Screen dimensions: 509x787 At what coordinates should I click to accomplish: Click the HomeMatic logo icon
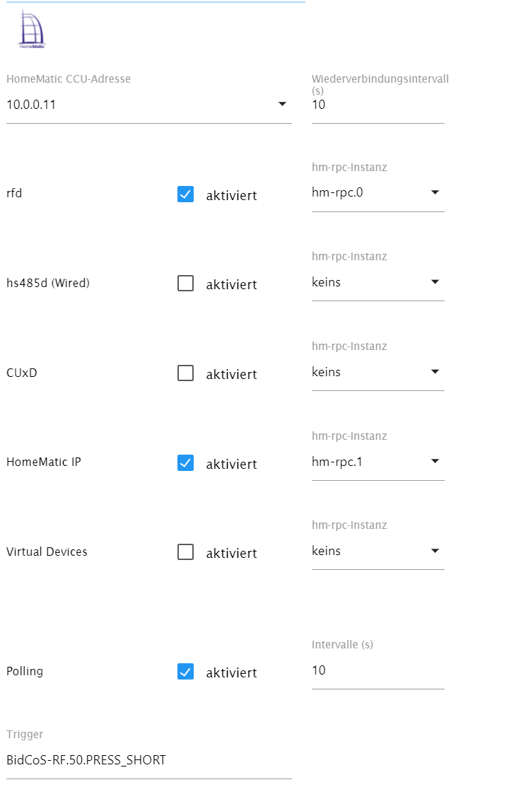(x=32, y=30)
